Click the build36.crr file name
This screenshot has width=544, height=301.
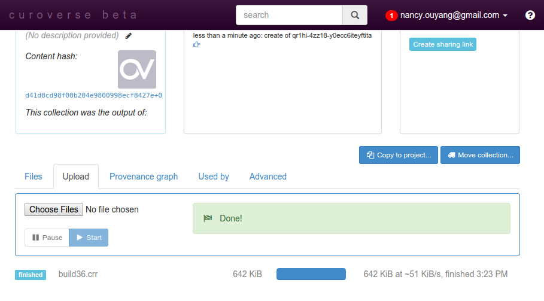point(78,274)
